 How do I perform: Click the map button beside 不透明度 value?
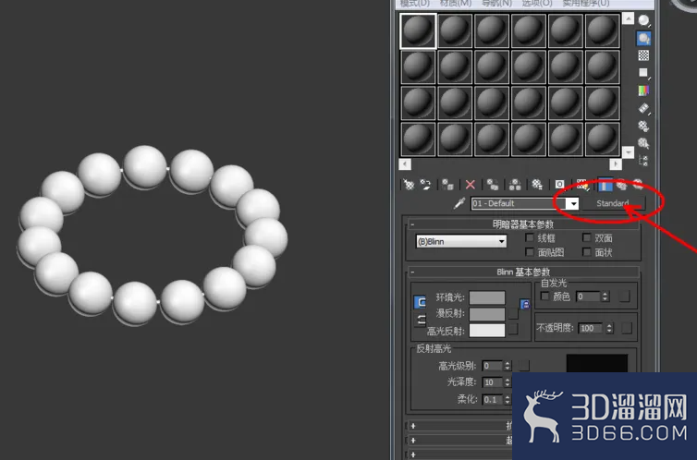[x=627, y=328]
